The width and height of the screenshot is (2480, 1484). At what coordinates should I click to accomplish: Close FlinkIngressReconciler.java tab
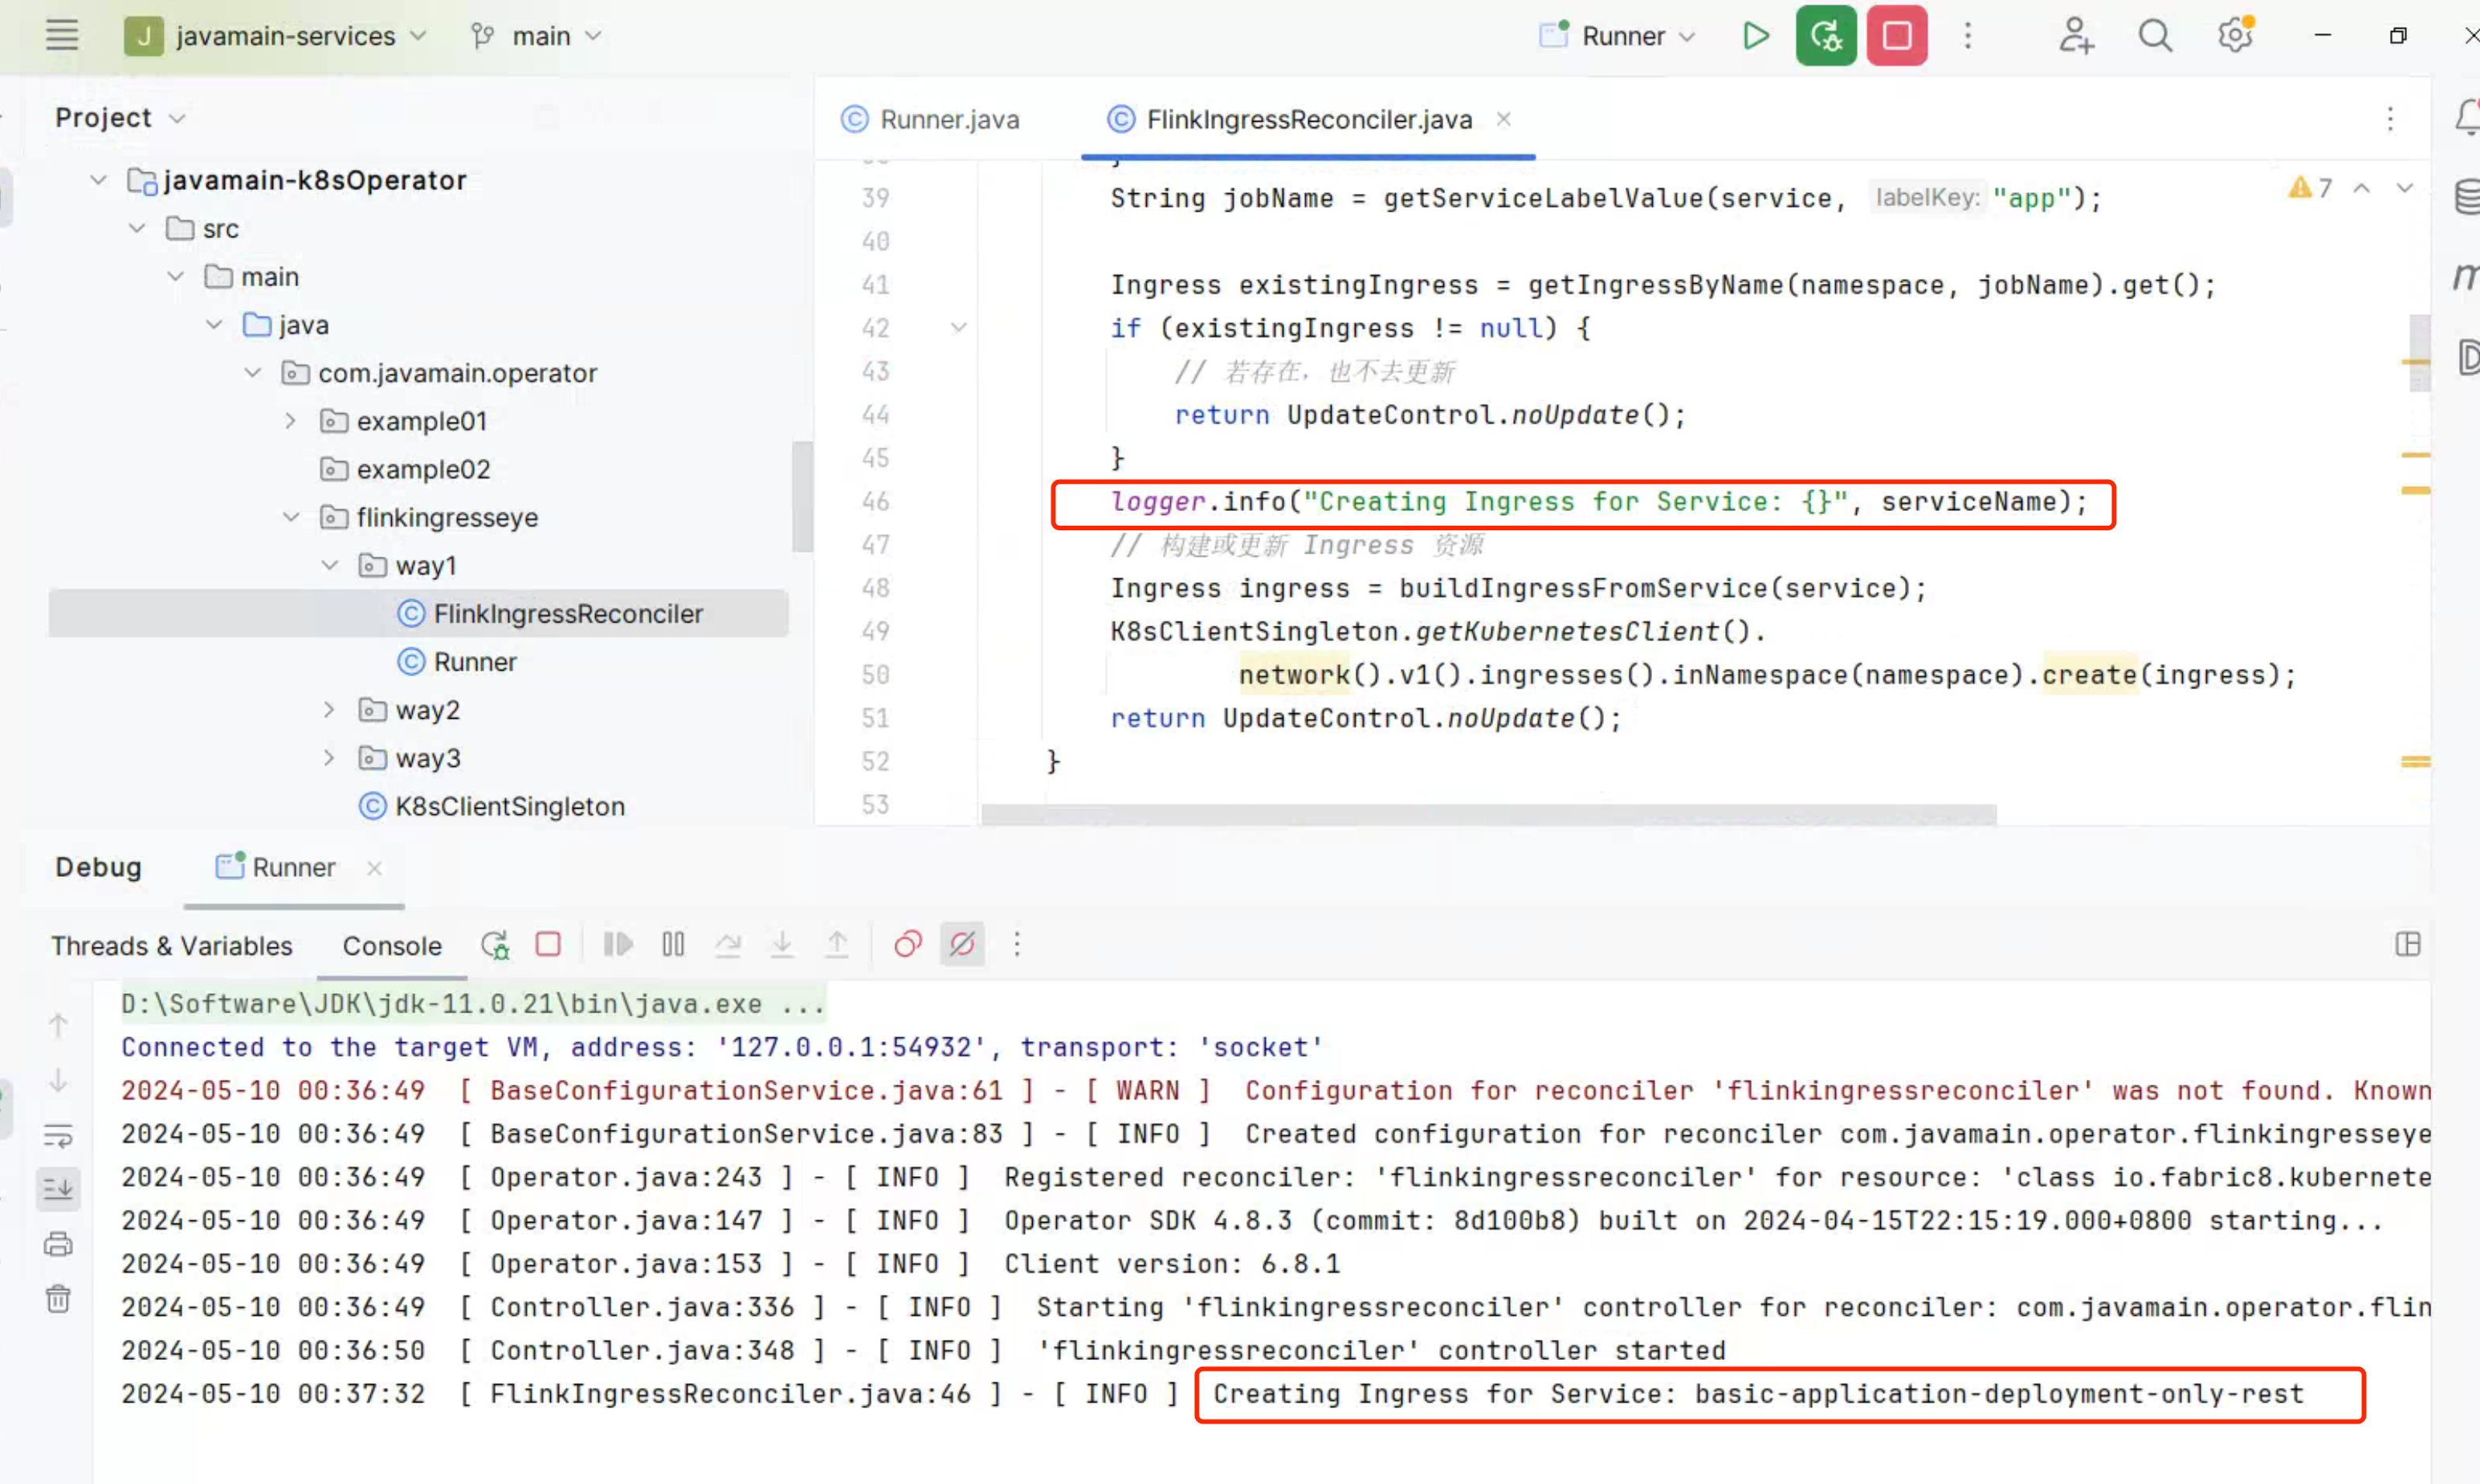[x=1503, y=119]
